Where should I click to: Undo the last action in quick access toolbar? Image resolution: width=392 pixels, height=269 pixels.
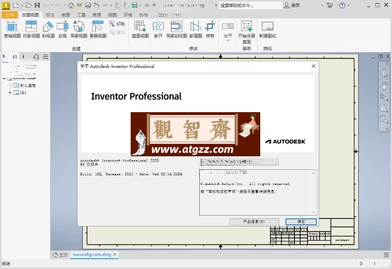[46, 5]
